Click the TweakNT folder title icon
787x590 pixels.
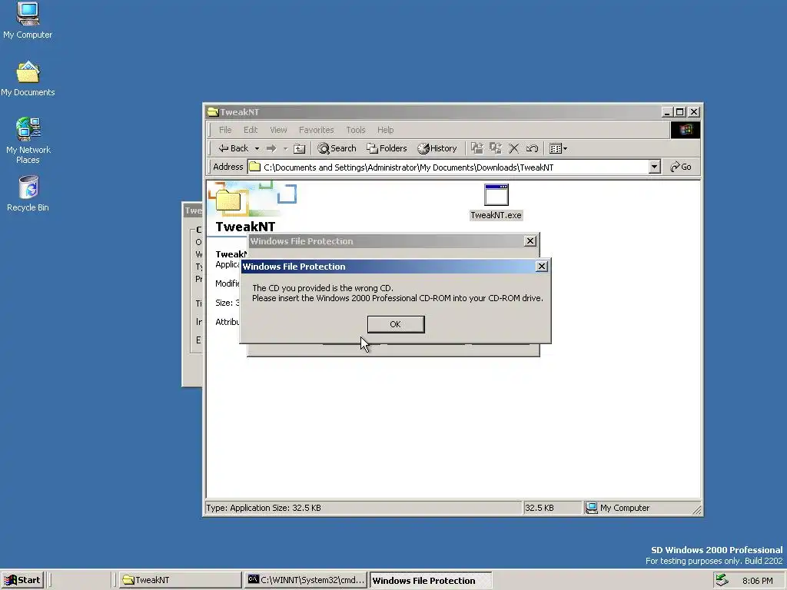tap(213, 112)
